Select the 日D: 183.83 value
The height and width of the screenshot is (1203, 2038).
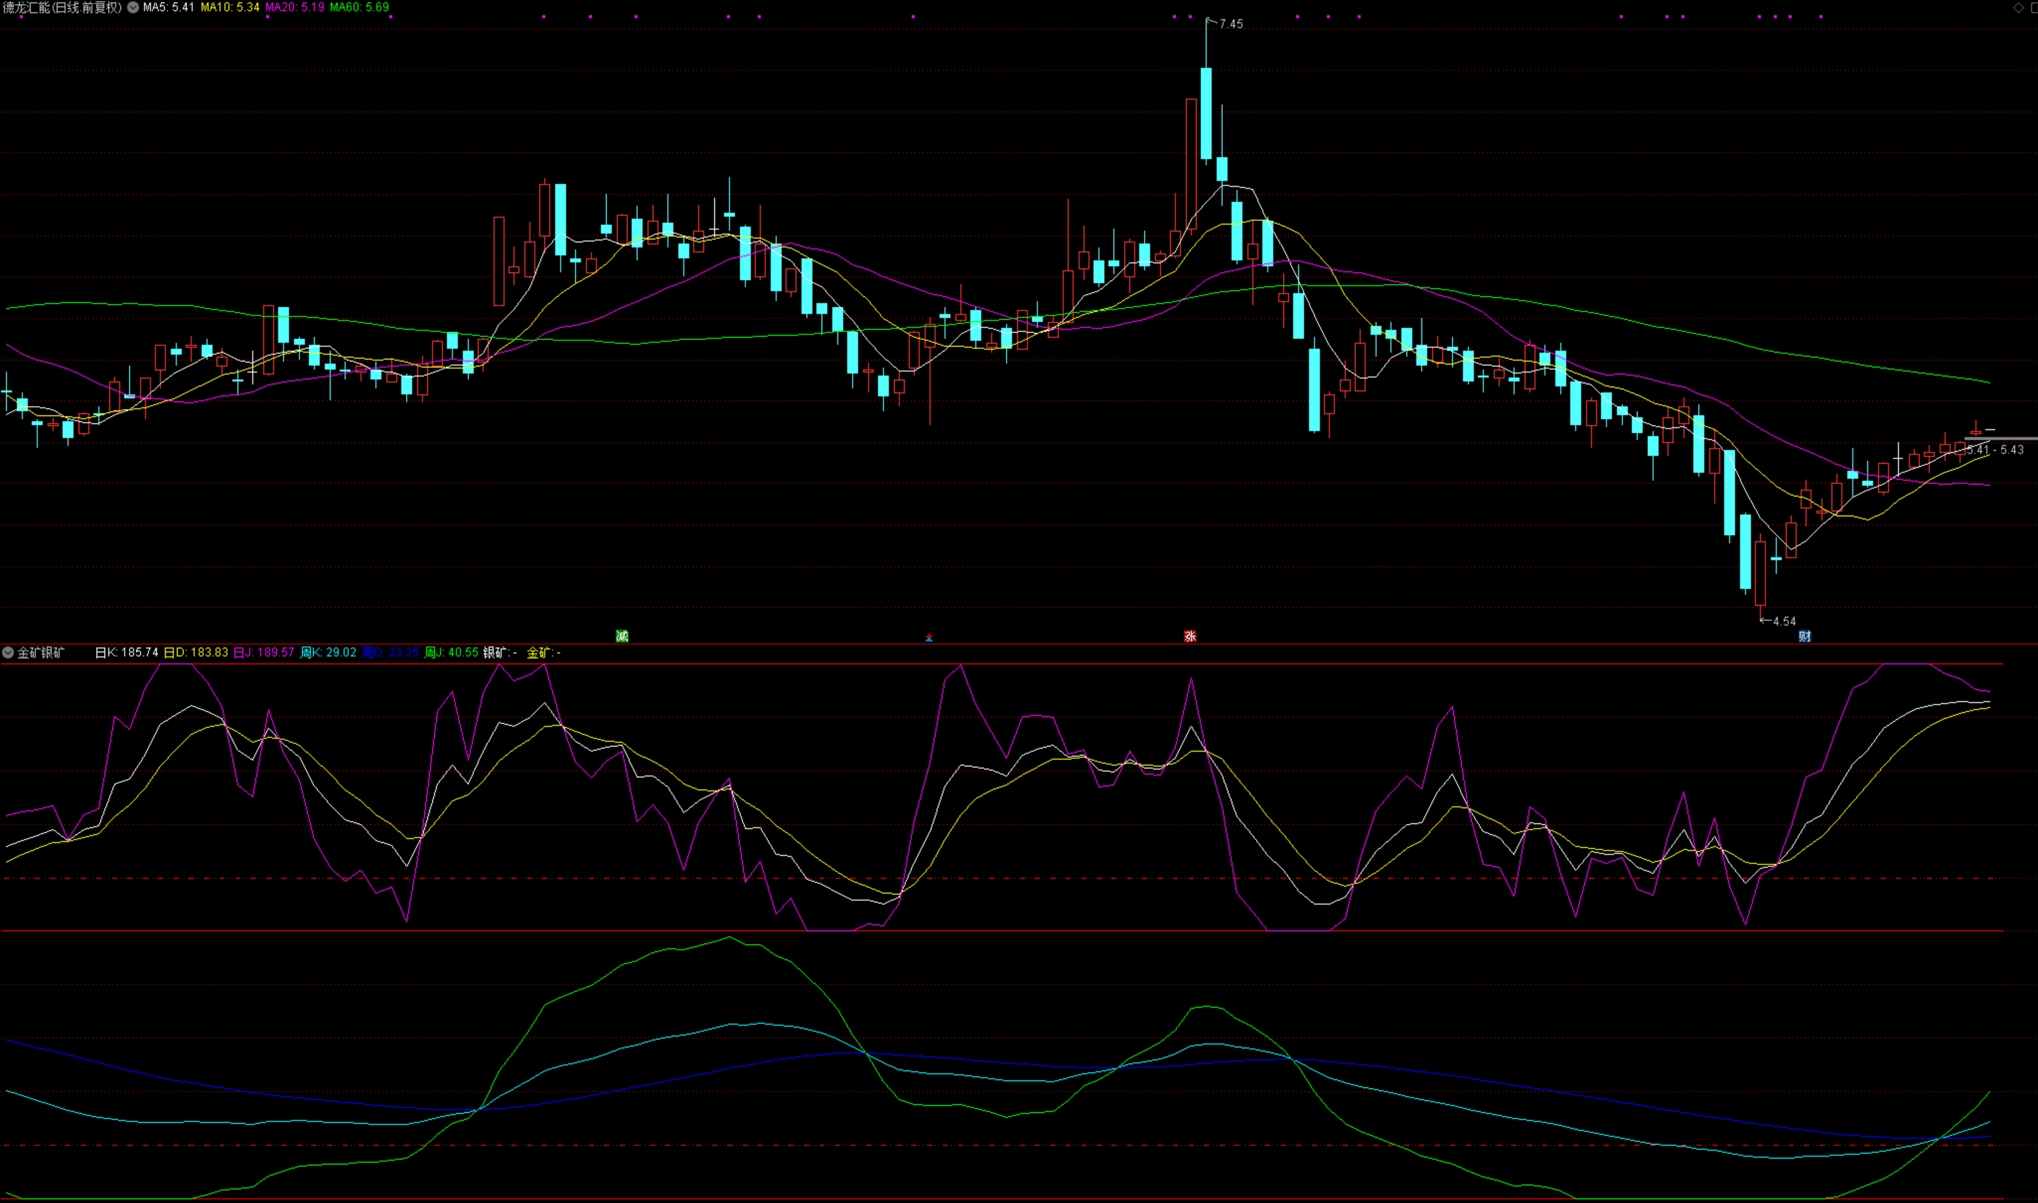(196, 652)
